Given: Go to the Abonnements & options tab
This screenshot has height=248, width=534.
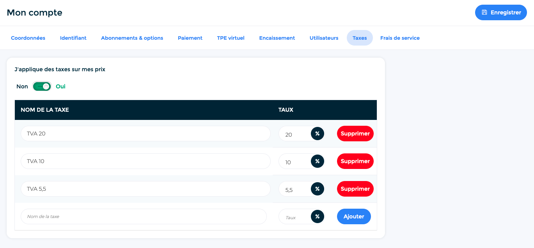Looking at the screenshot, I should pyautogui.click(x=132, y=38).
